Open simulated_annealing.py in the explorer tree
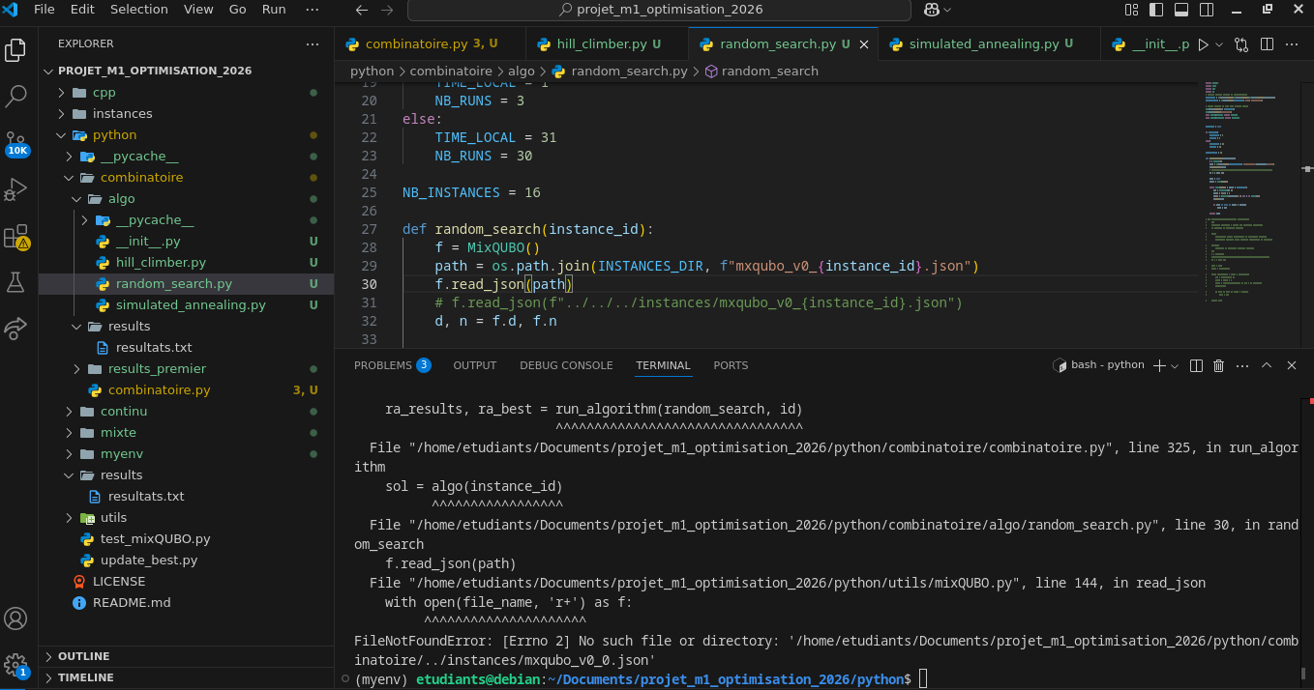Image resolution: width=1314 pixels, height=690 pixels. 191,305
